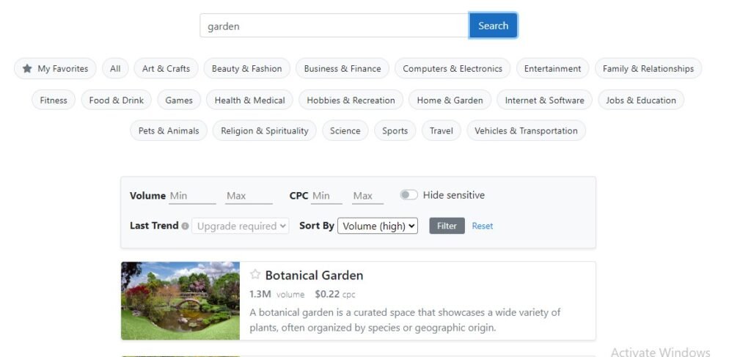
Task: Apply filters with the Filter button
Action: click(x=447, y=226)
